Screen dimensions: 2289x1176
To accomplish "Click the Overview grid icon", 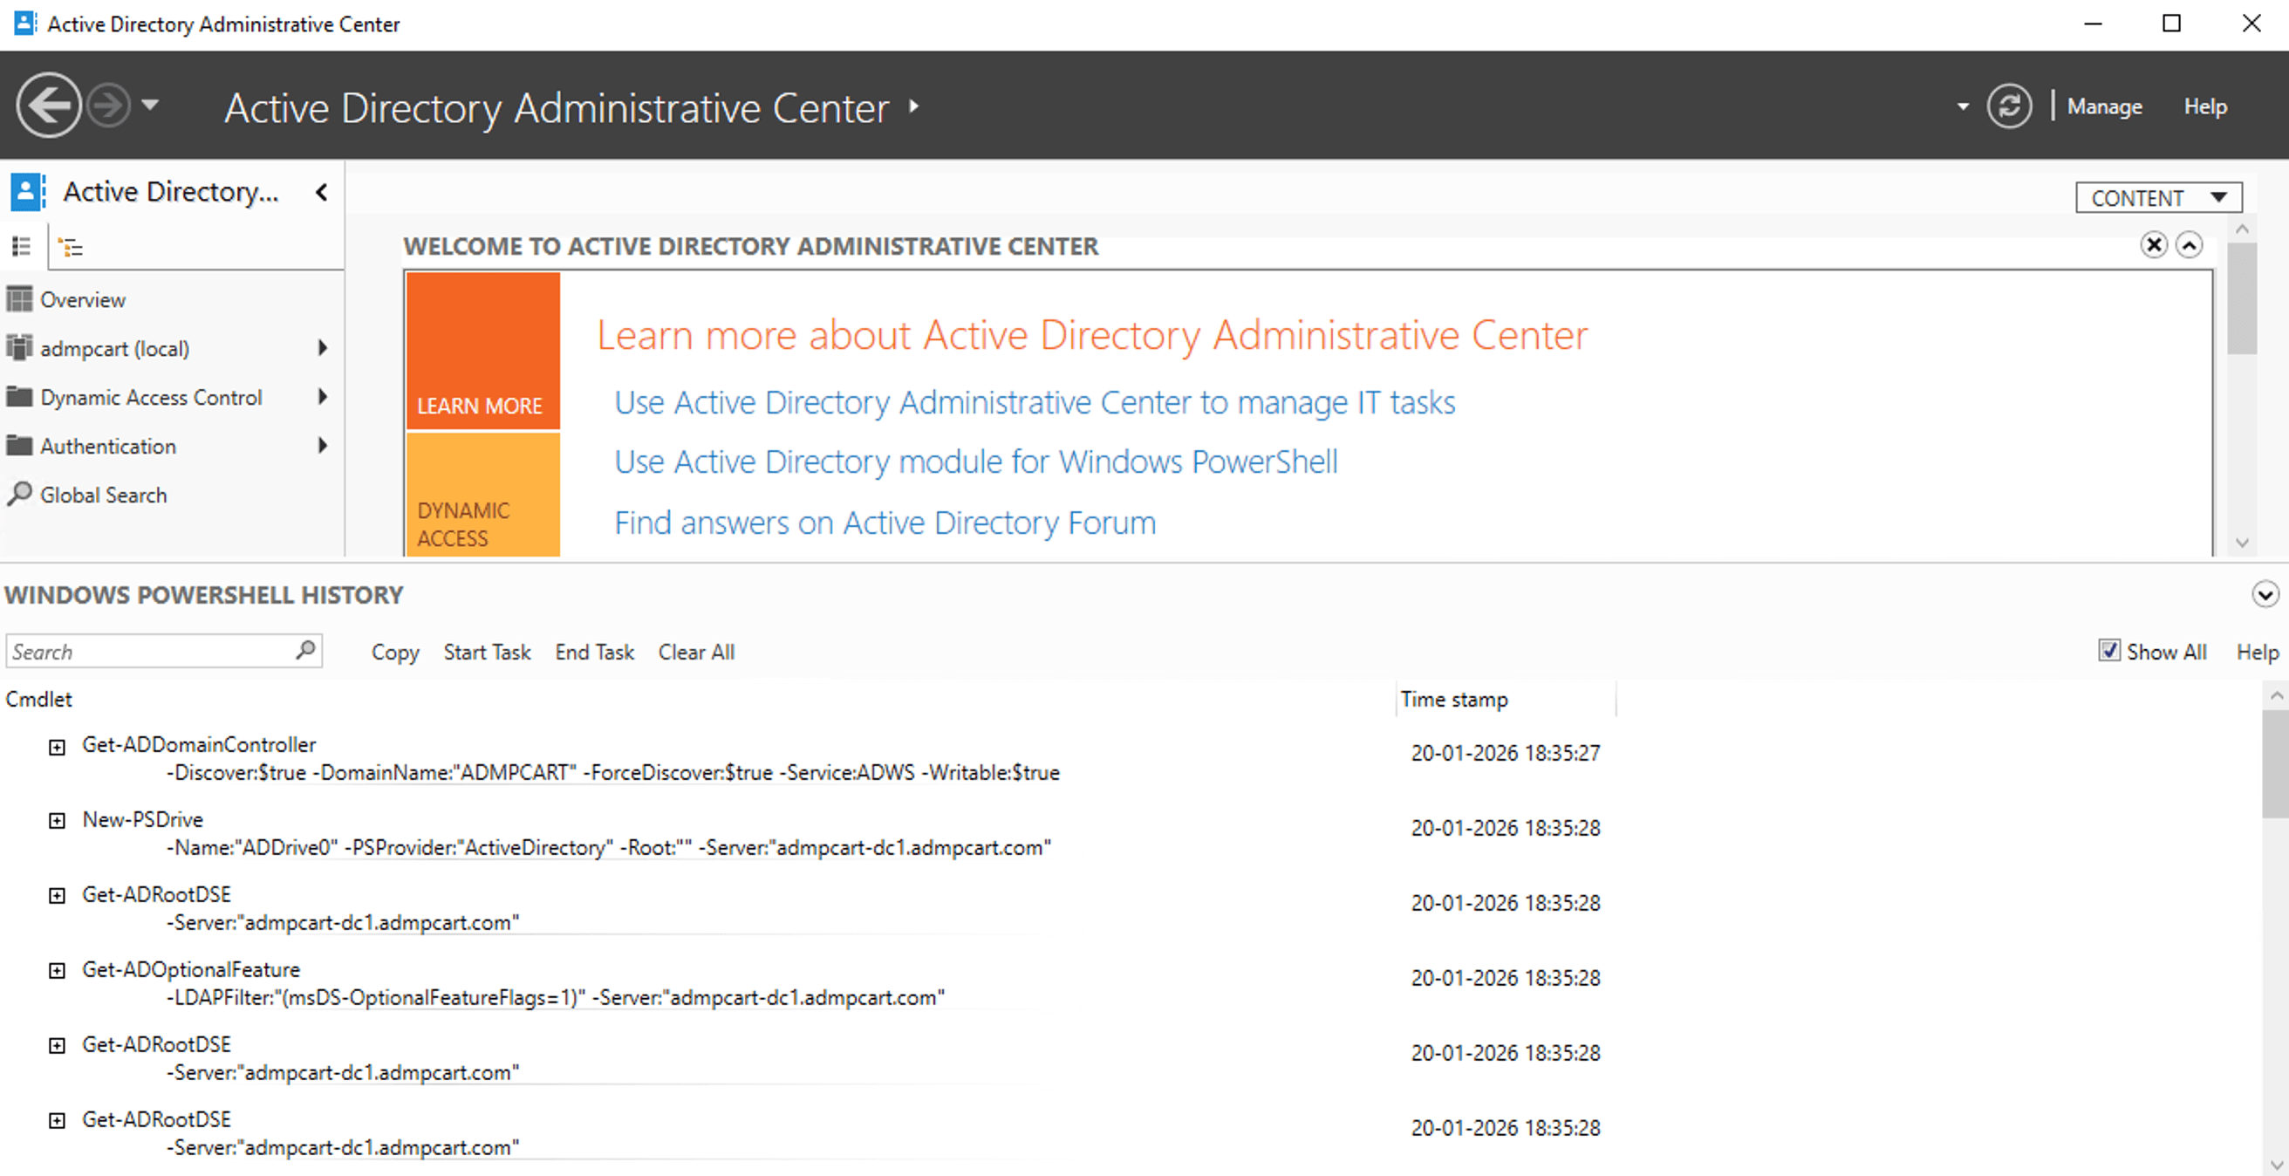I will (18, 298).
